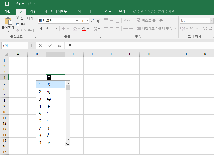Viewport: 214px width, 155px height.
Task: Switch to the 페이지 레이아웃 tab
Action: [x=56, y=11]
